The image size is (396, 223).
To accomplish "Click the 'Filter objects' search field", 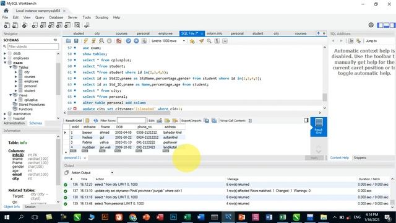I will (33, 46).
